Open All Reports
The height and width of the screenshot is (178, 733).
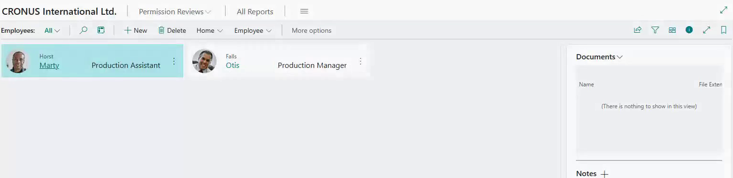click(x=255, y=12)
